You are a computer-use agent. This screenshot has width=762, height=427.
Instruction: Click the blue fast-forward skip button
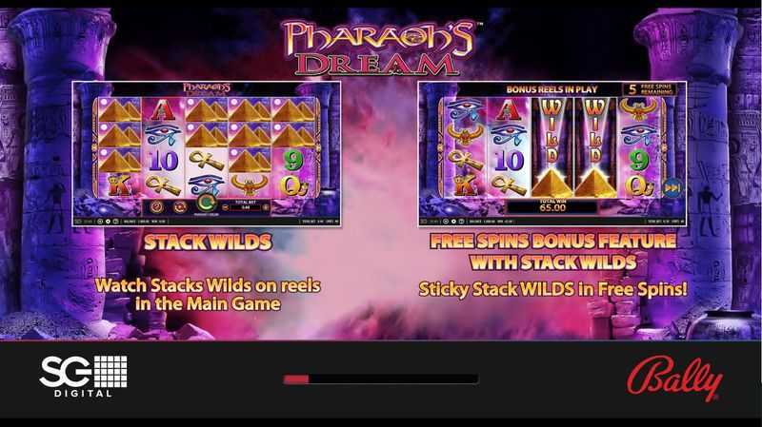click(672, 187)
